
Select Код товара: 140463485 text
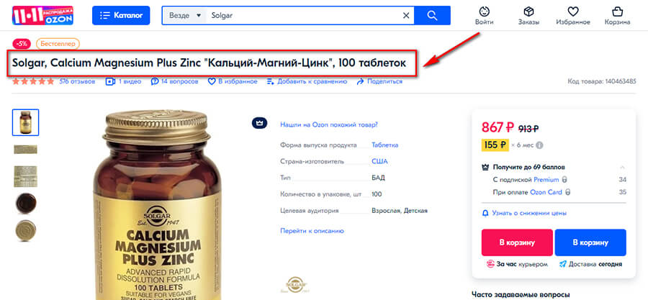click(602, 81)
